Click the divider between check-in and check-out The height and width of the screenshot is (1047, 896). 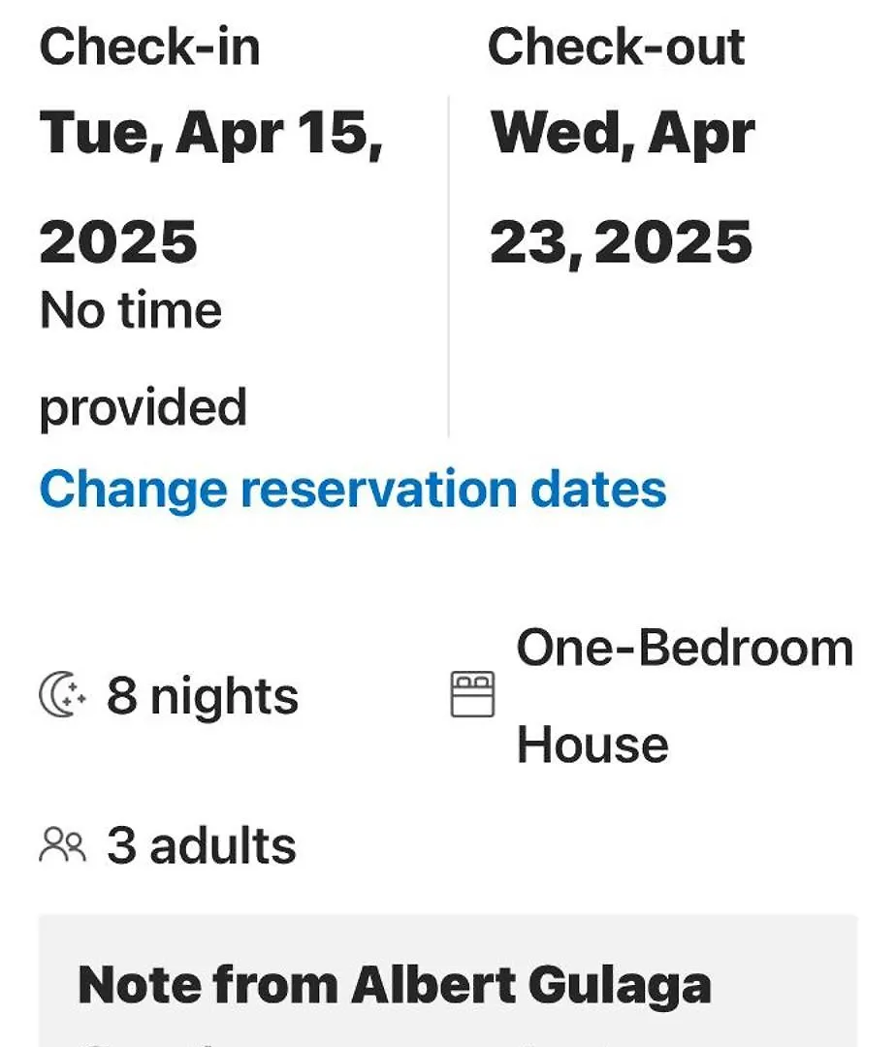pyautogui.click(x=449, y=266)
